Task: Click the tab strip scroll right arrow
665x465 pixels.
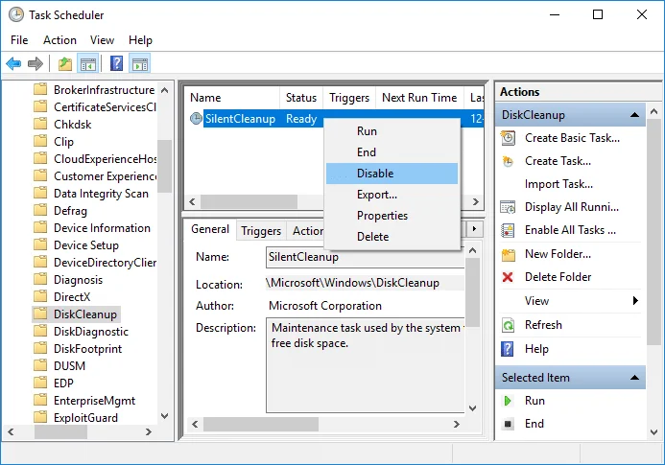Action: click(474, 229)
